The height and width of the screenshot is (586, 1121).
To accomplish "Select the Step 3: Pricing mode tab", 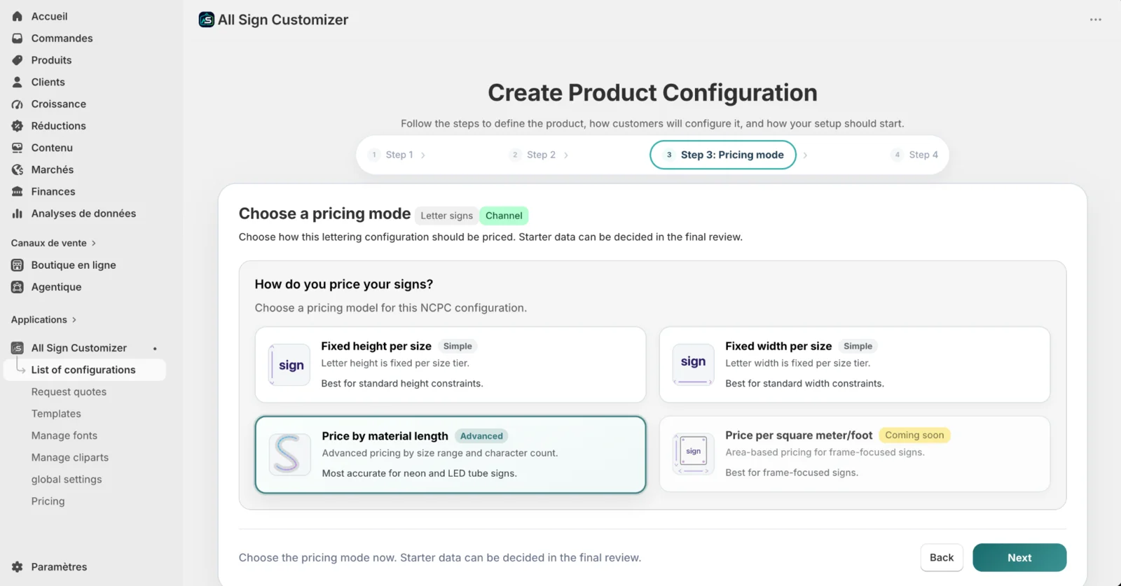I will point(723,155).
